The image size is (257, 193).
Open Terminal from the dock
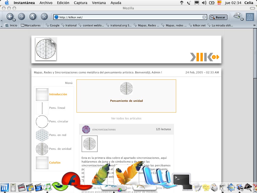coord(181,179)
